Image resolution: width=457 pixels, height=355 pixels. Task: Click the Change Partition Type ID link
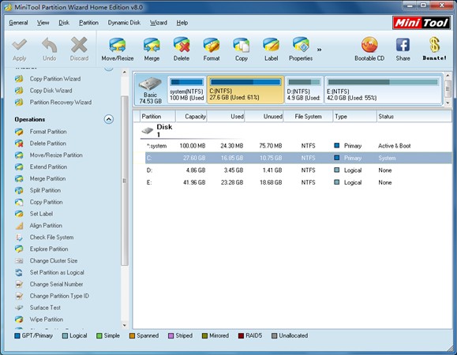[59, 296]
